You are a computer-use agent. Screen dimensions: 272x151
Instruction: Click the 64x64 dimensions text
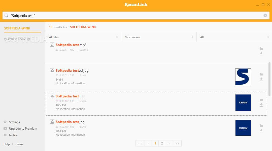59,80
